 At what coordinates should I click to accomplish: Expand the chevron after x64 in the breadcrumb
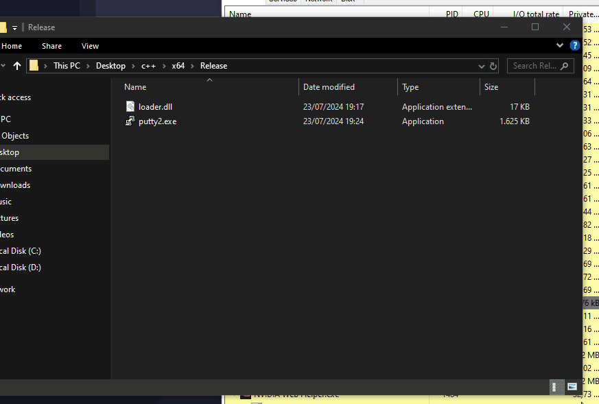click(193, 66)
